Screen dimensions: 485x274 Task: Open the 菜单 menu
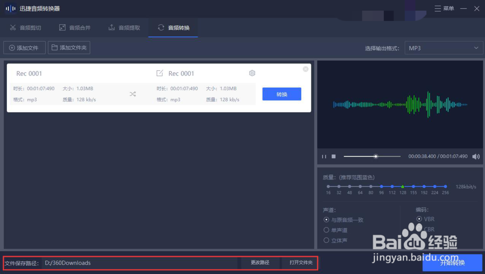pyautogui.click(x=444, y=9)
